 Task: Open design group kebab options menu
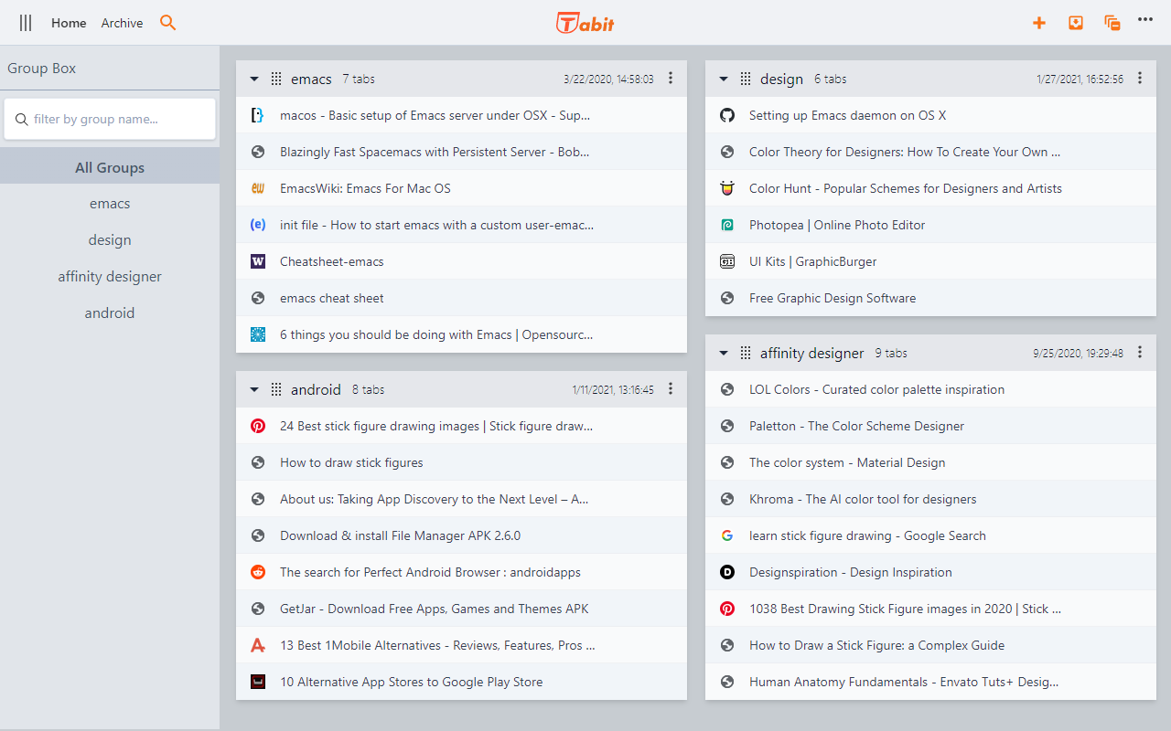pos(1140,79)
